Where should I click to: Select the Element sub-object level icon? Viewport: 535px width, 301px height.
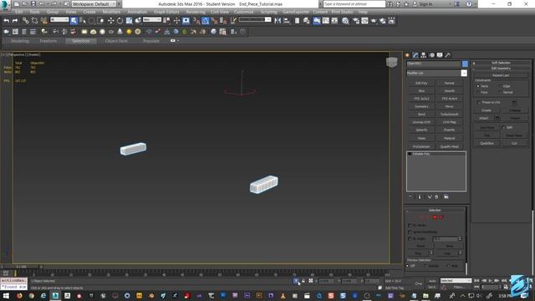click(x=441, y=217)
